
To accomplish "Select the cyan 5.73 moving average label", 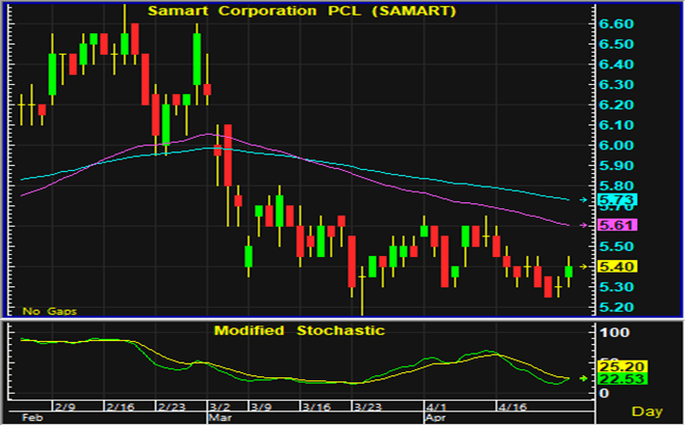I will coord(619,199).
